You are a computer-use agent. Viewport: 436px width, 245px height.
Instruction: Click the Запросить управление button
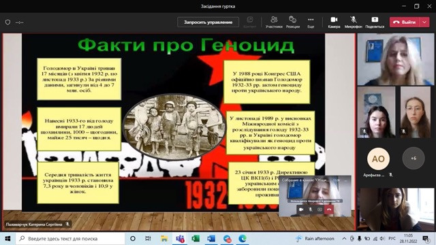pos(208,22)
